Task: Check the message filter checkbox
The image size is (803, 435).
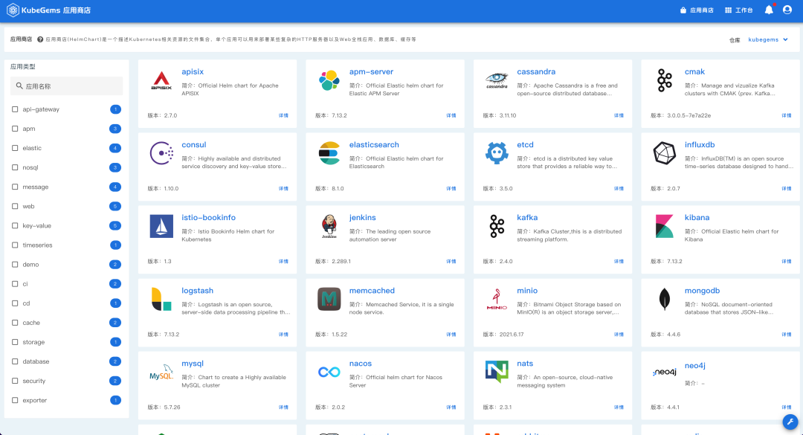Action: 15,187
